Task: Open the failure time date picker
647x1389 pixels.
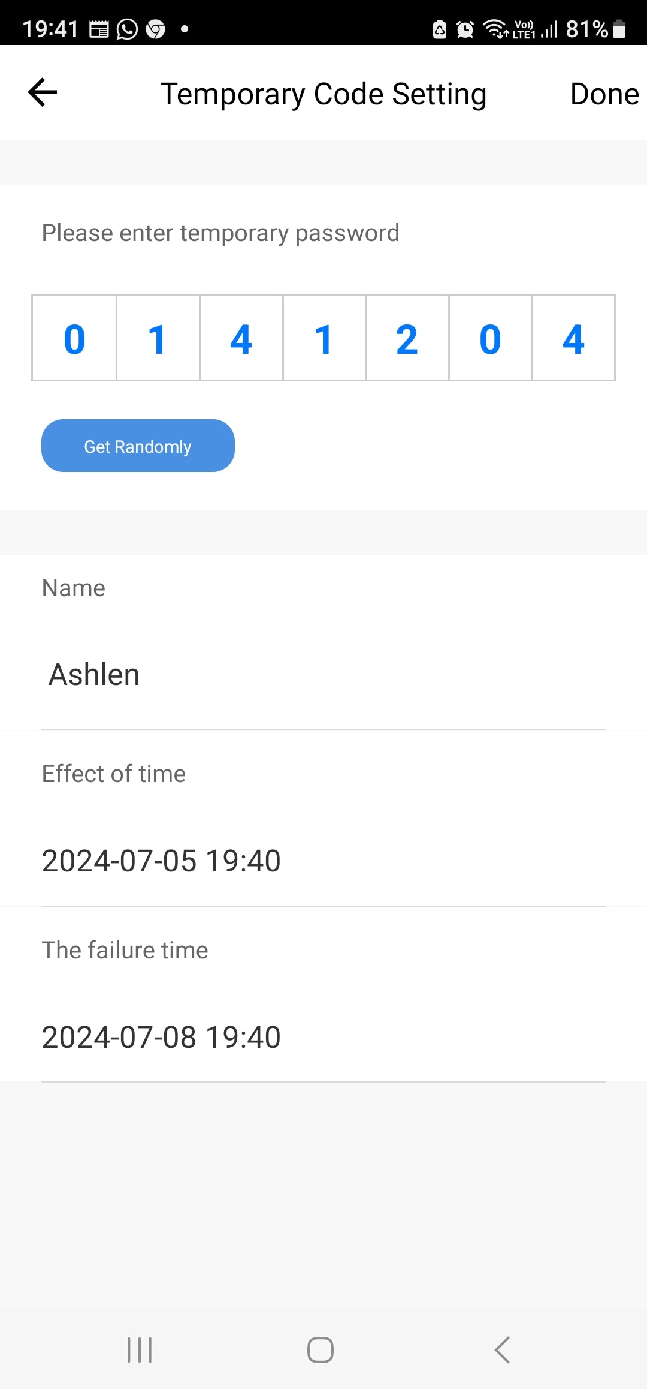Action: point(323,1037)
